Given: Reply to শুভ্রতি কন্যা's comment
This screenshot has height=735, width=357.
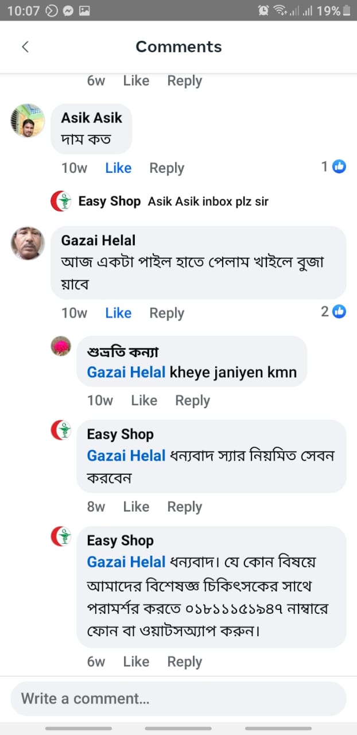Looking at the screenshot, I should pos(192,400).
